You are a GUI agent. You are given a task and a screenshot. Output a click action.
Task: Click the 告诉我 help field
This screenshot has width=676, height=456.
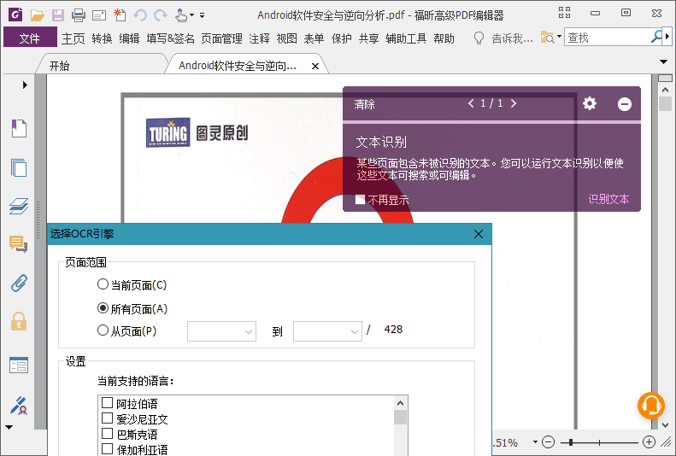[512, 38]
